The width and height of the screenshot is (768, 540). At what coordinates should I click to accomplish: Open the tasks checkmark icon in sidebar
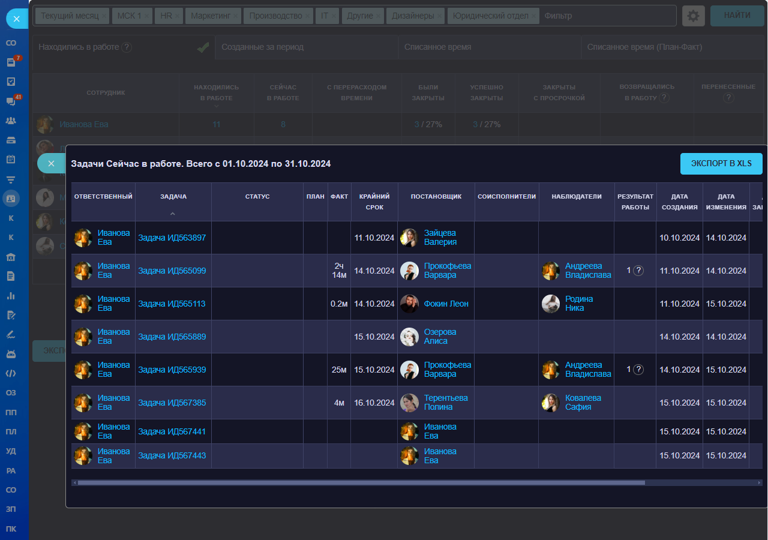coord(11,82)
